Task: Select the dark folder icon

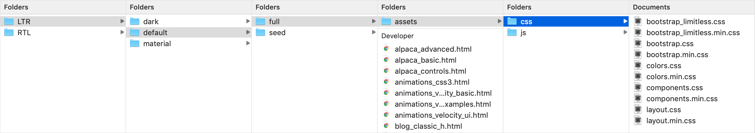Action: pyautogui.click(x=135, y=21)
